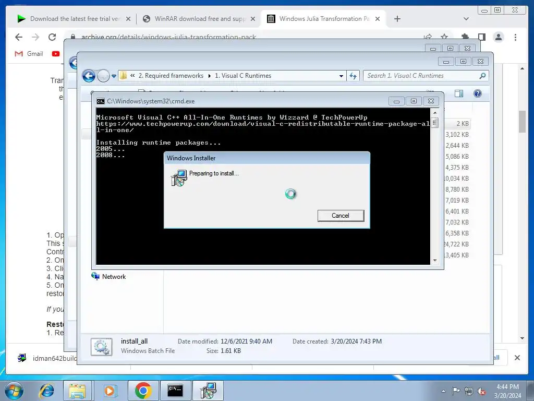534x401 pixels.
Task: Select '1. Visual C Runtimes' breadcrumb
Action: [x=243, y=76]
